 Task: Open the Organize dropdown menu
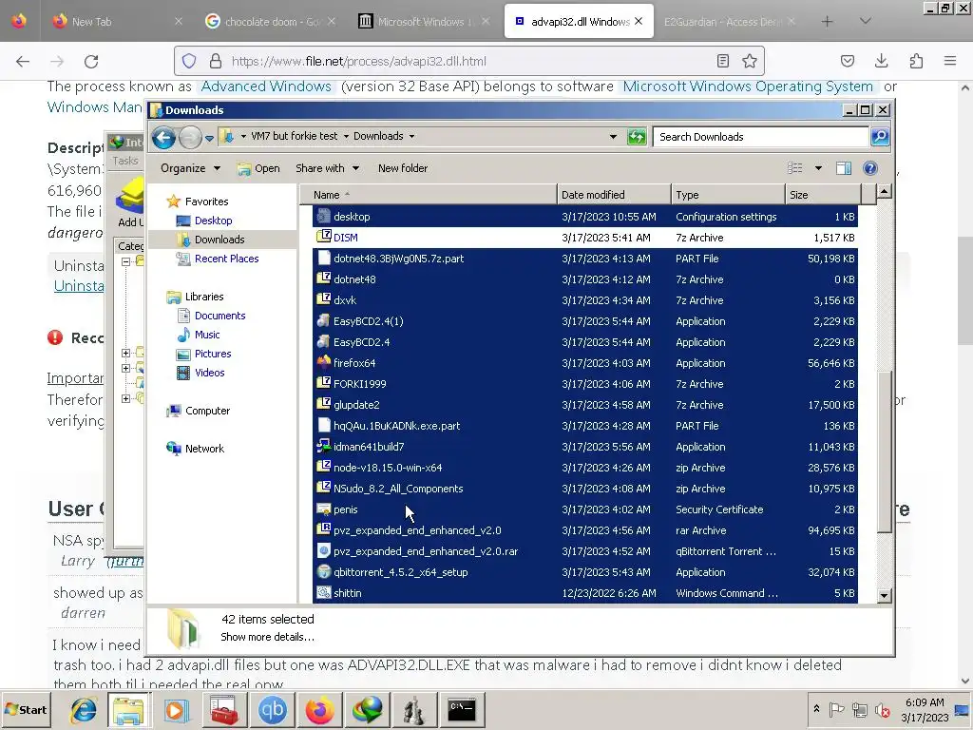click(190, 168)
